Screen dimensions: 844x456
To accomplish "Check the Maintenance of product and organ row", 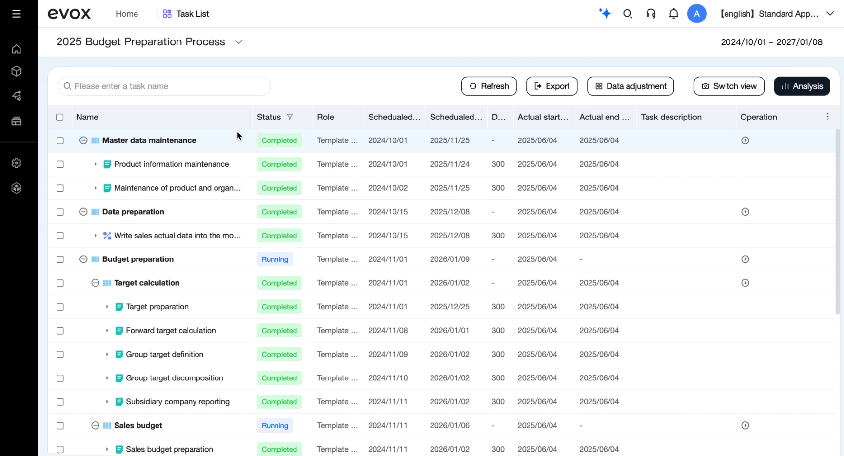I will [60, 188].
